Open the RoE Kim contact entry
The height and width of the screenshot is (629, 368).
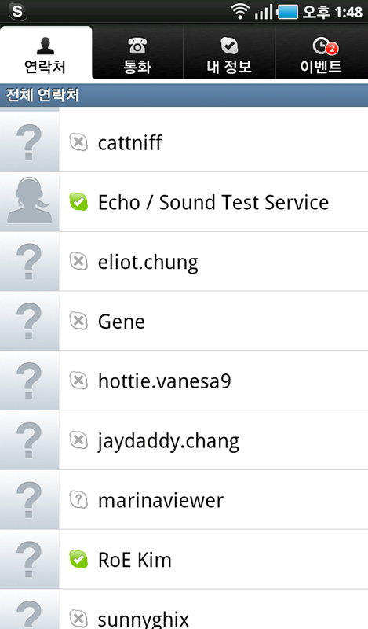[x=184, y=559]
